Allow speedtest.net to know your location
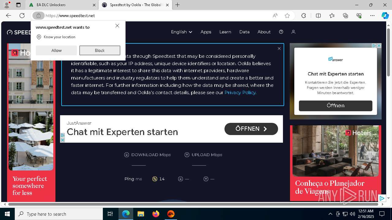 [56, 50]
